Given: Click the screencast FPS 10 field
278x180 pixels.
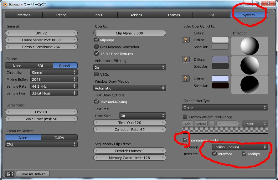Looking at the screenshot, I should pos(41,112).
